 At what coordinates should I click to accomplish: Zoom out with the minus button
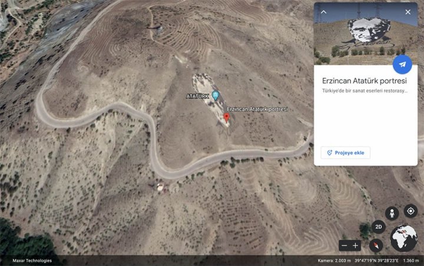[344, 245]
